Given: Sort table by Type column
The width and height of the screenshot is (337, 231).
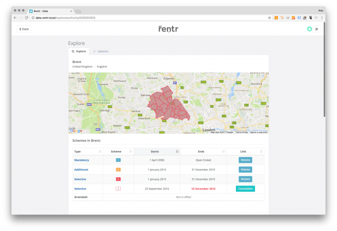Looking at the screenshot, I should click(88, 151).
